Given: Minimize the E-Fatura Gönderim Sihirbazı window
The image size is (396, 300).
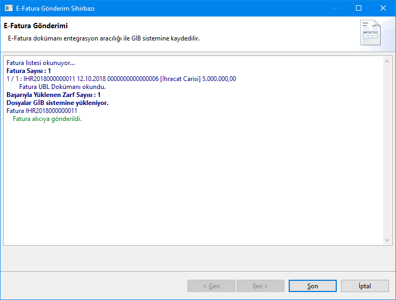Looking at the screenshot, I should click(x=334, y=9).
